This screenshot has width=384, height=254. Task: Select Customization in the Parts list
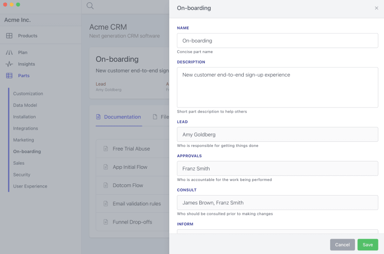click(28, 94)
